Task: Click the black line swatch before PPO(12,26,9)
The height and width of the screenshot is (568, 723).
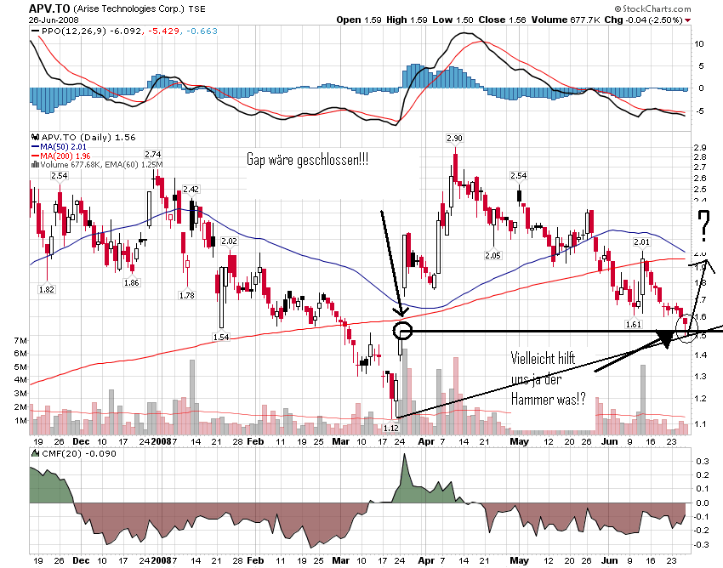Action: pos(35,31)
